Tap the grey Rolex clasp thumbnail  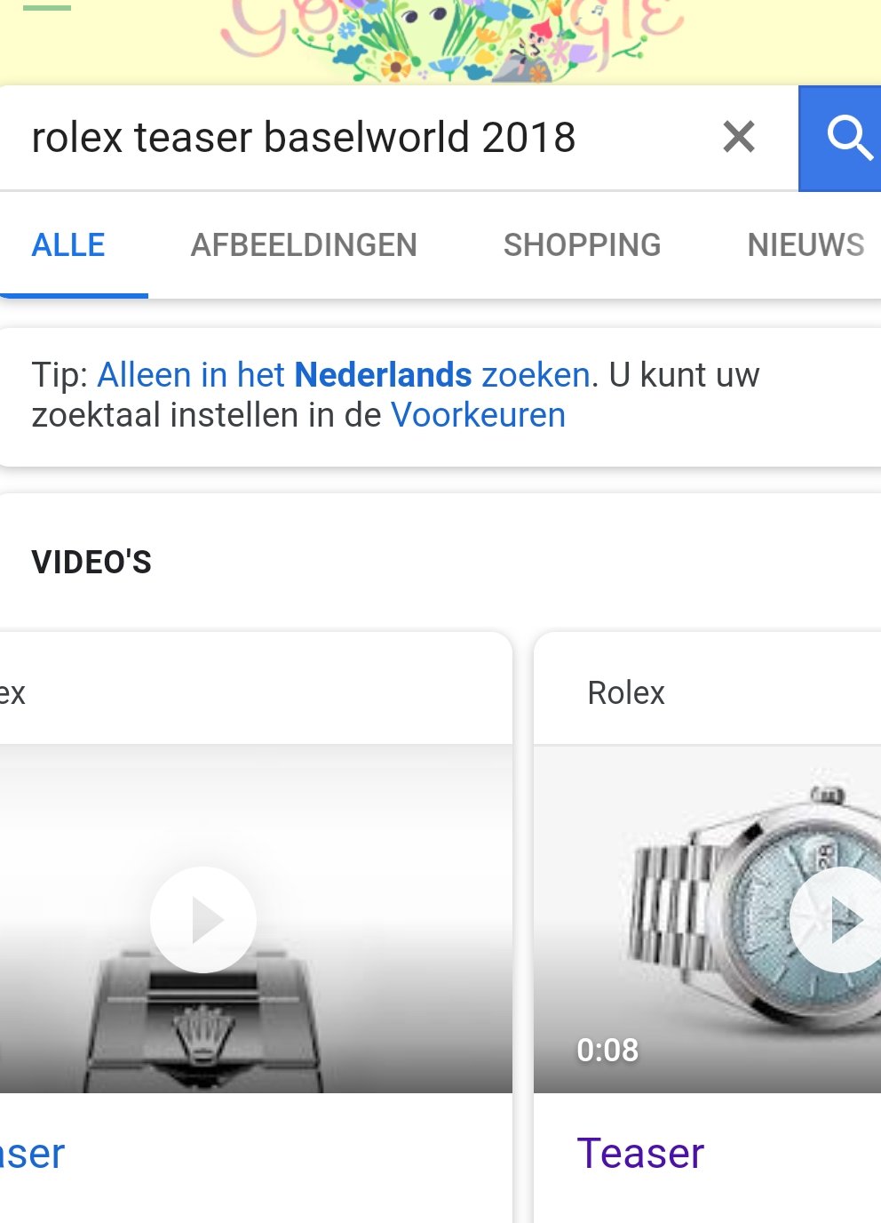pyautogui.click(x=256, y=919)
